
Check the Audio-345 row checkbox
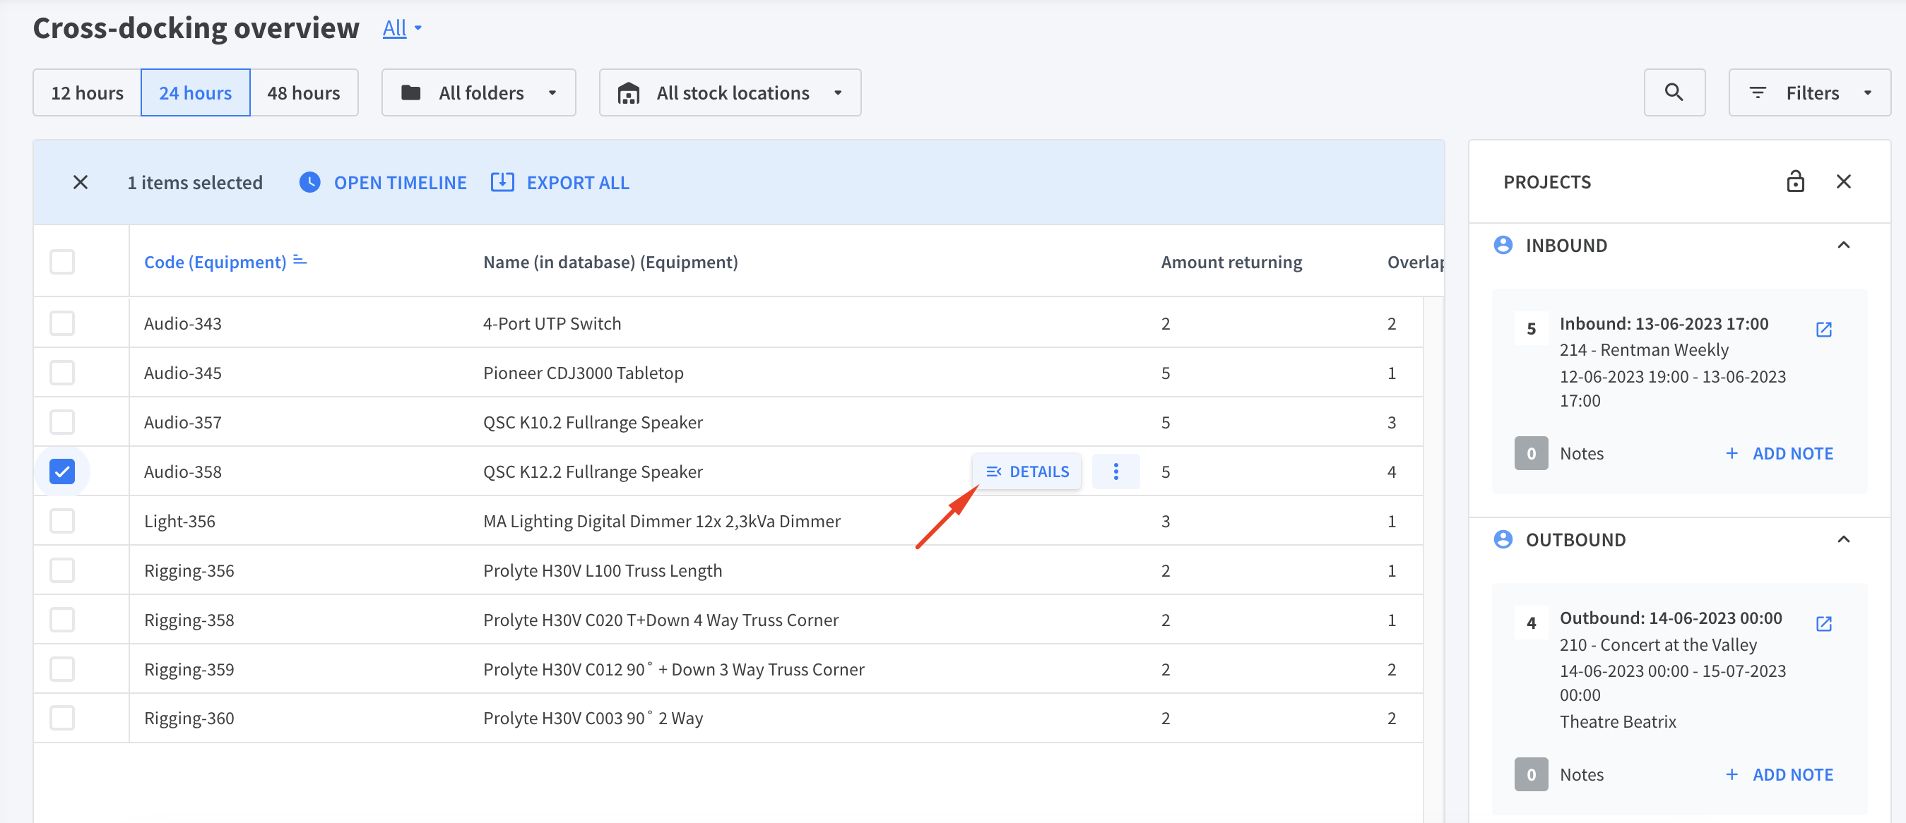[62, 373]
